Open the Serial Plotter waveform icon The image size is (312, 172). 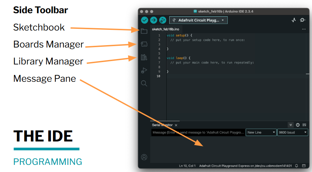tap(294, 20)
